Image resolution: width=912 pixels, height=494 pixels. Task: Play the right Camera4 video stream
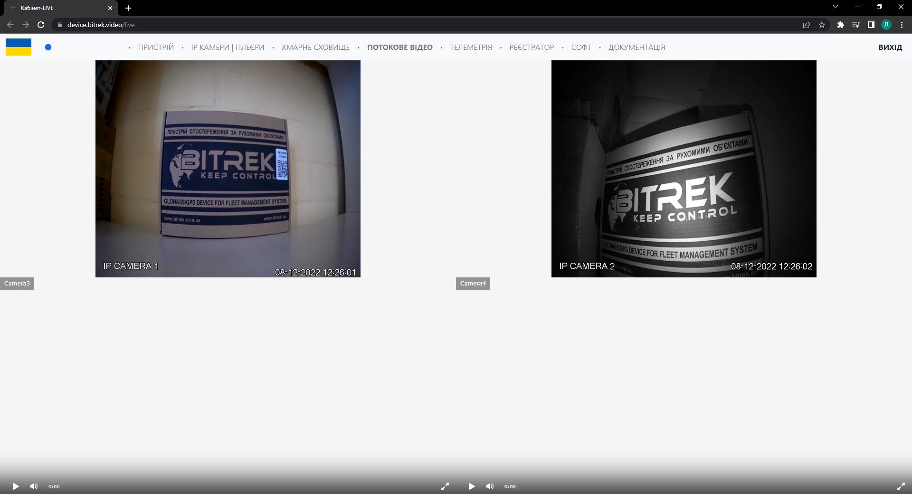[x=471, y=486]
